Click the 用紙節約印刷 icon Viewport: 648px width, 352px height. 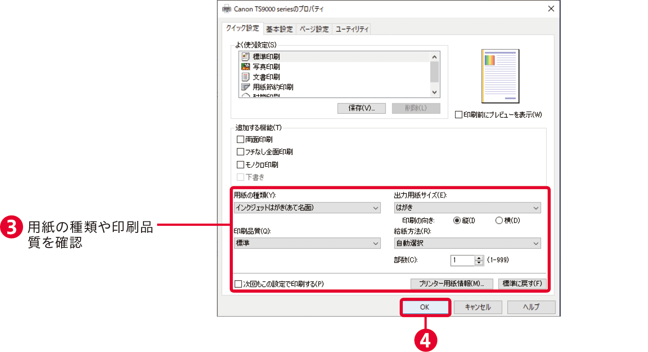[x=246, y=87]
